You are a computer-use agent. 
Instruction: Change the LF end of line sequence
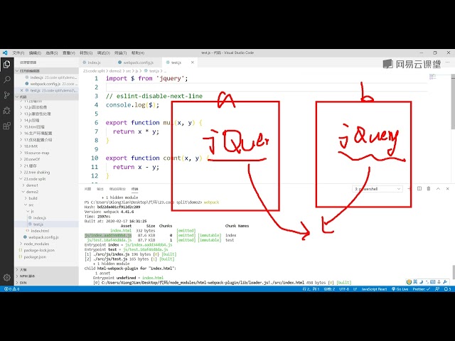355,289
